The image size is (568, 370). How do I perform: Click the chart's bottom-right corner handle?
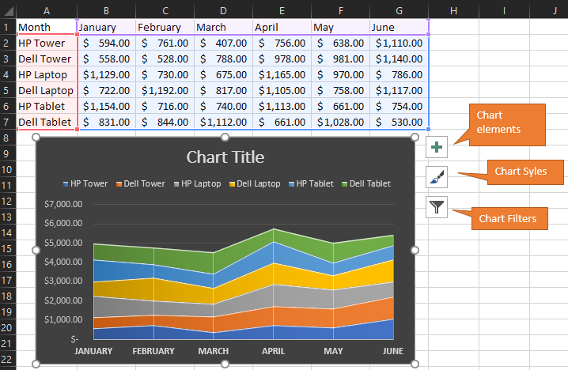[x=415, y=364]
